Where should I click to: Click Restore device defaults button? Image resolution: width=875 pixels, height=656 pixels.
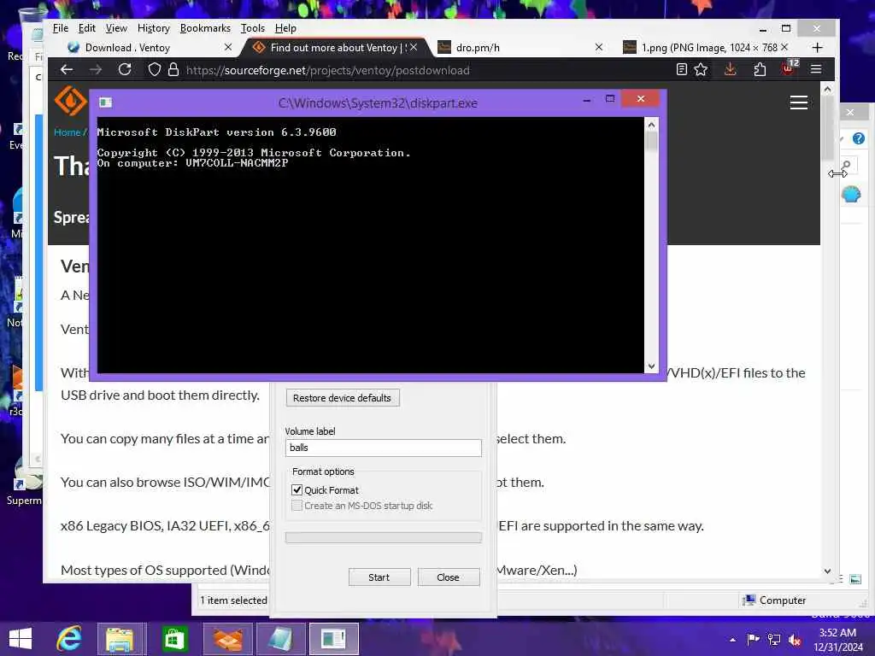click(343, 398)
